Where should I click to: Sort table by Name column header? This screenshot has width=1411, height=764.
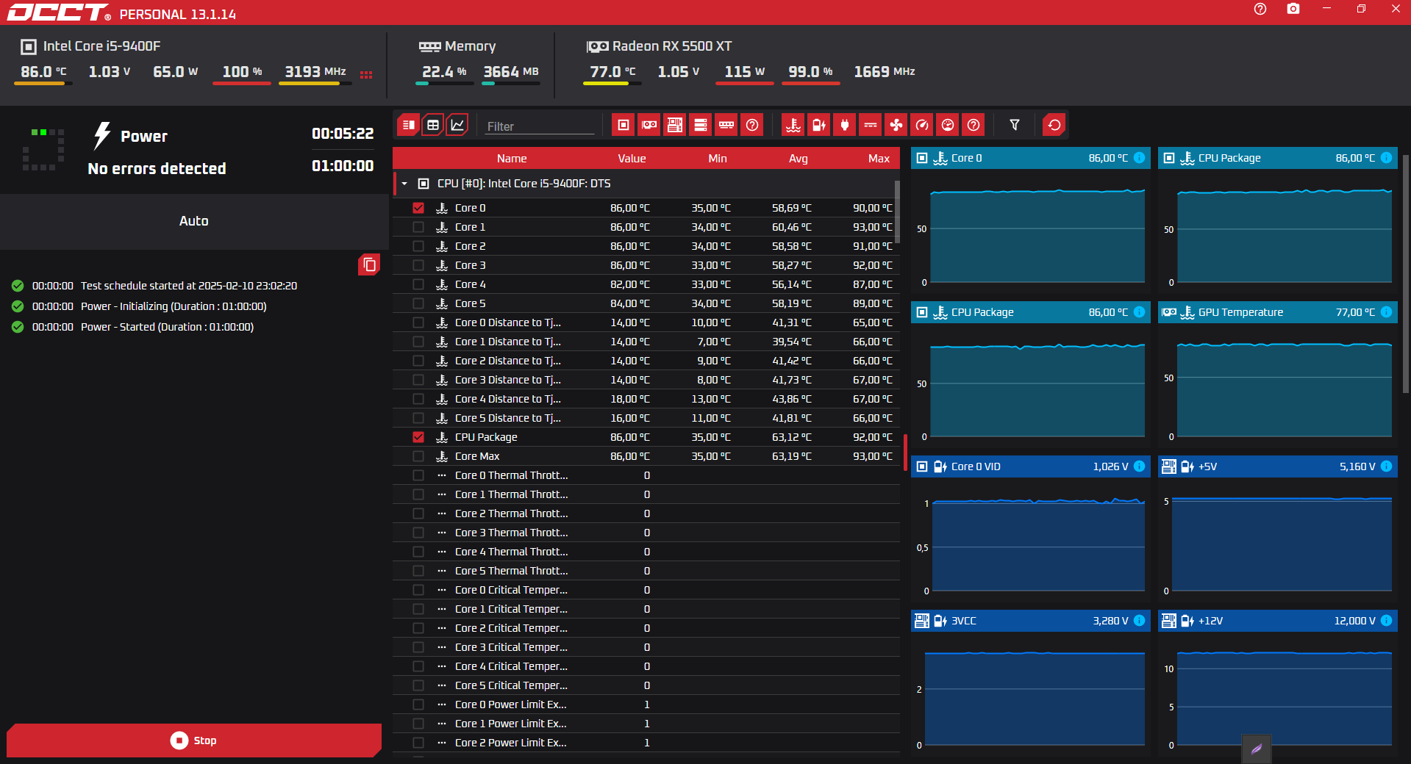tap(512, 159)
